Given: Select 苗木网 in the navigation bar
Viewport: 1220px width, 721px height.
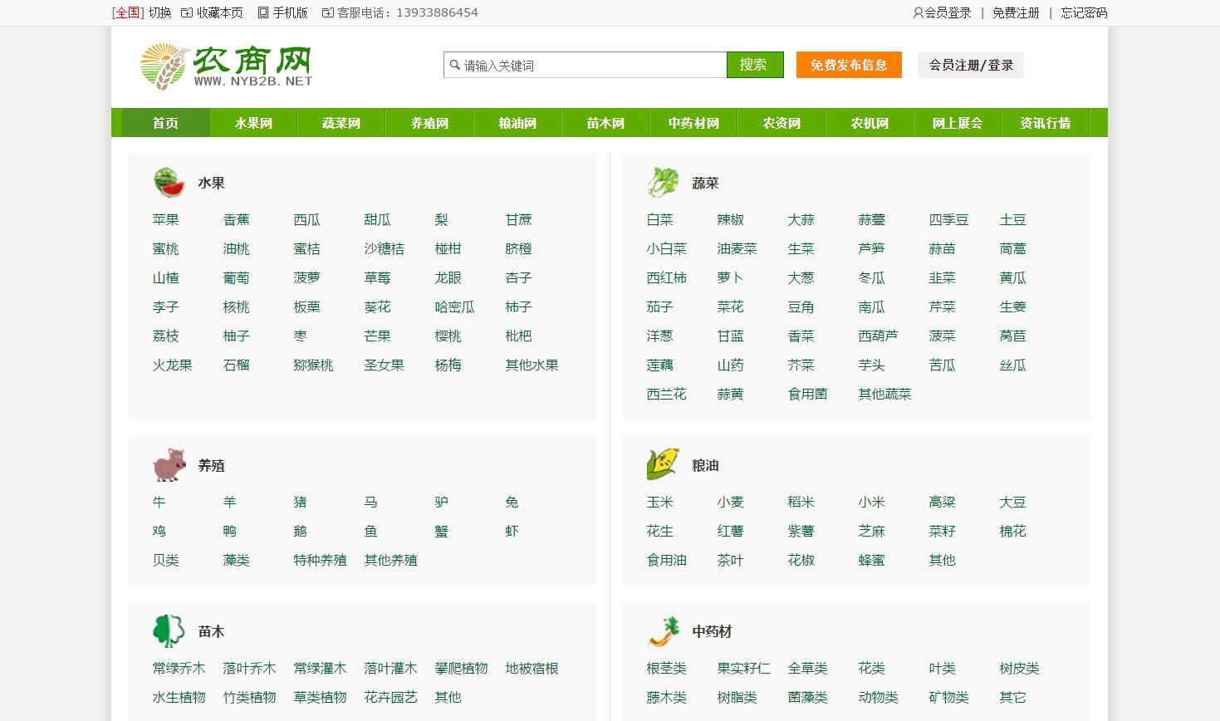Looking at the screenshot, I should coord(606,123).
